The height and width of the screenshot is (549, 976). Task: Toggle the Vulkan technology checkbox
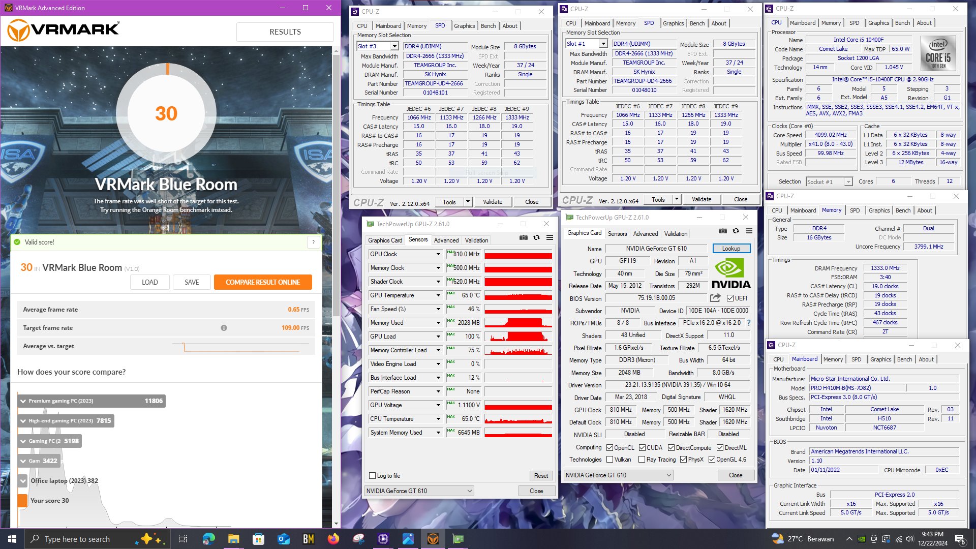(609, 460)
